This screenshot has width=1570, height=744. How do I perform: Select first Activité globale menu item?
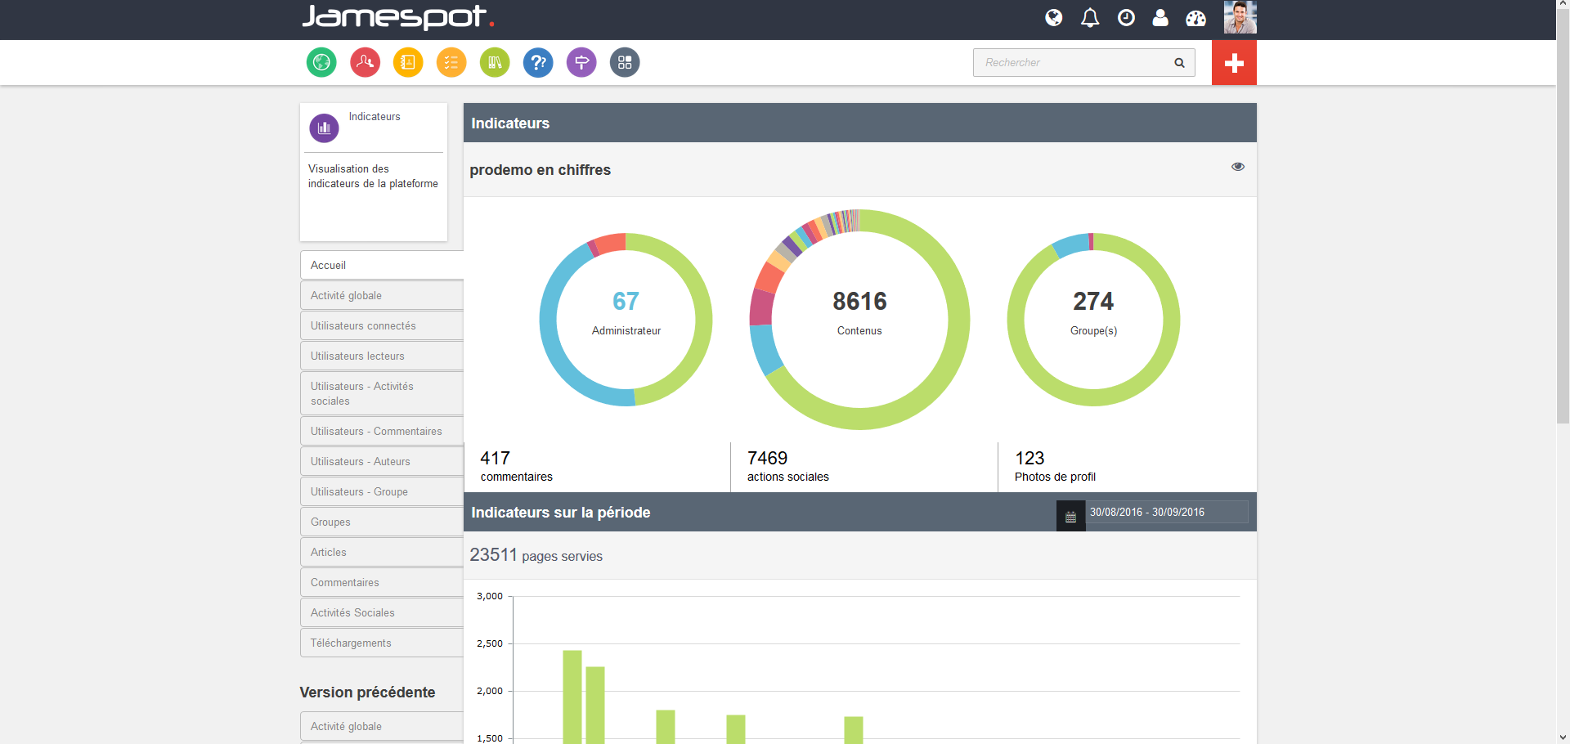(x=382, y=296)
